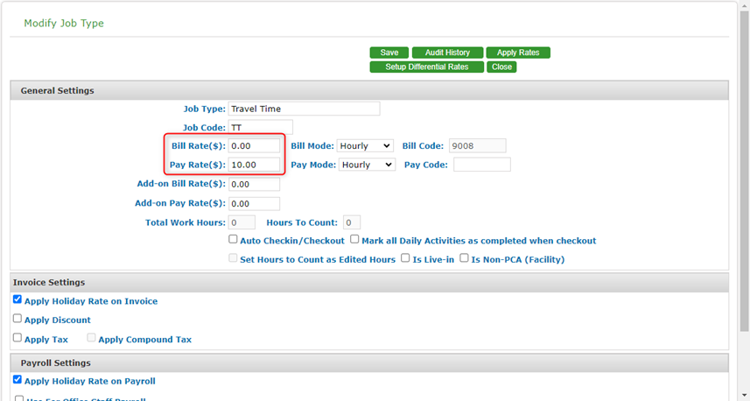Viewport: 750px width, 401px height.
Task: Focus the Bill Rate($) input field
Action: pos(254,146)
